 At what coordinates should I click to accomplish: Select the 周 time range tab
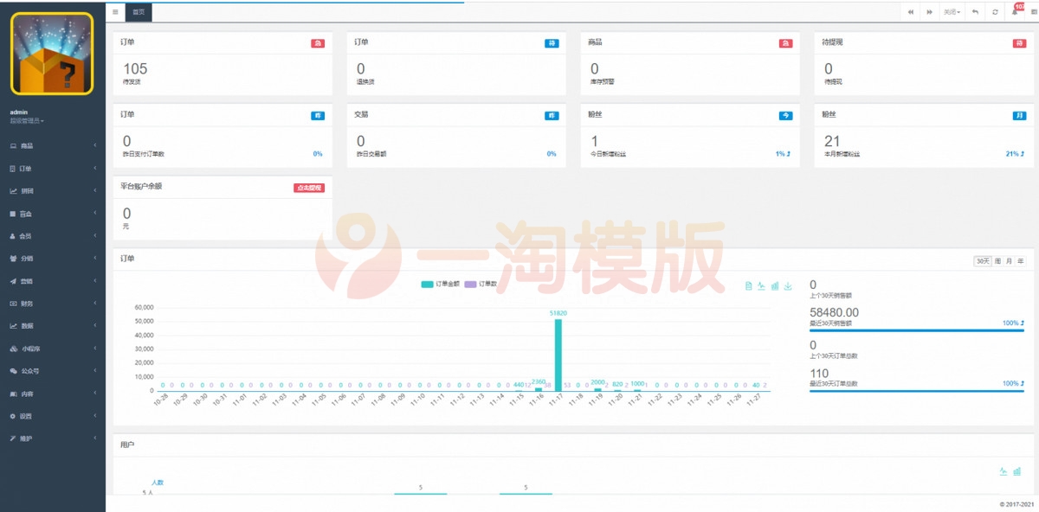999,259
